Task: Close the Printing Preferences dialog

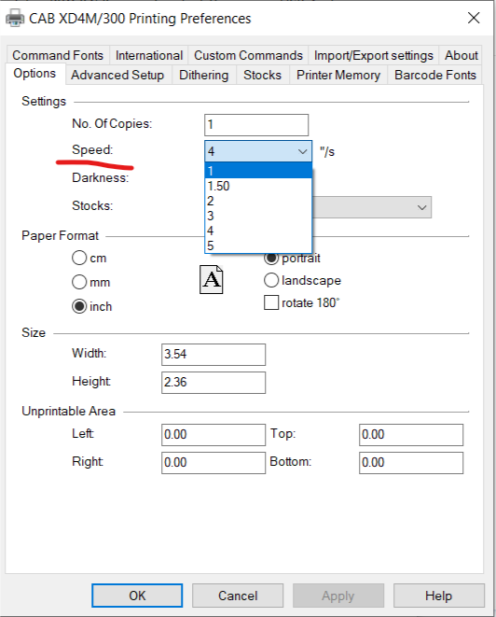Action: click(474, 18)
